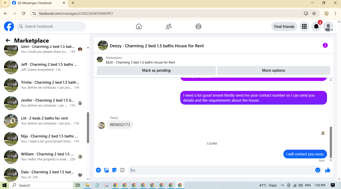Choose a sticker icon in composer
This screenshot has height=189, width=341.
pos(114,170)
